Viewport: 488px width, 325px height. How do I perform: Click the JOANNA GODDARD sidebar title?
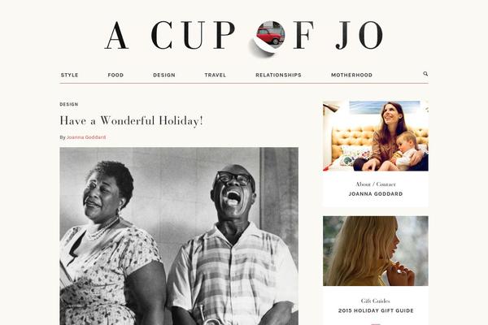point(376,193)
